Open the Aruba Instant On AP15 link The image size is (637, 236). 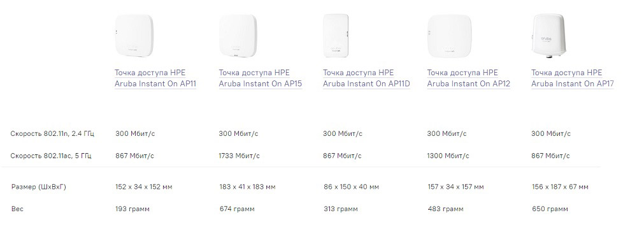[261, 78]
